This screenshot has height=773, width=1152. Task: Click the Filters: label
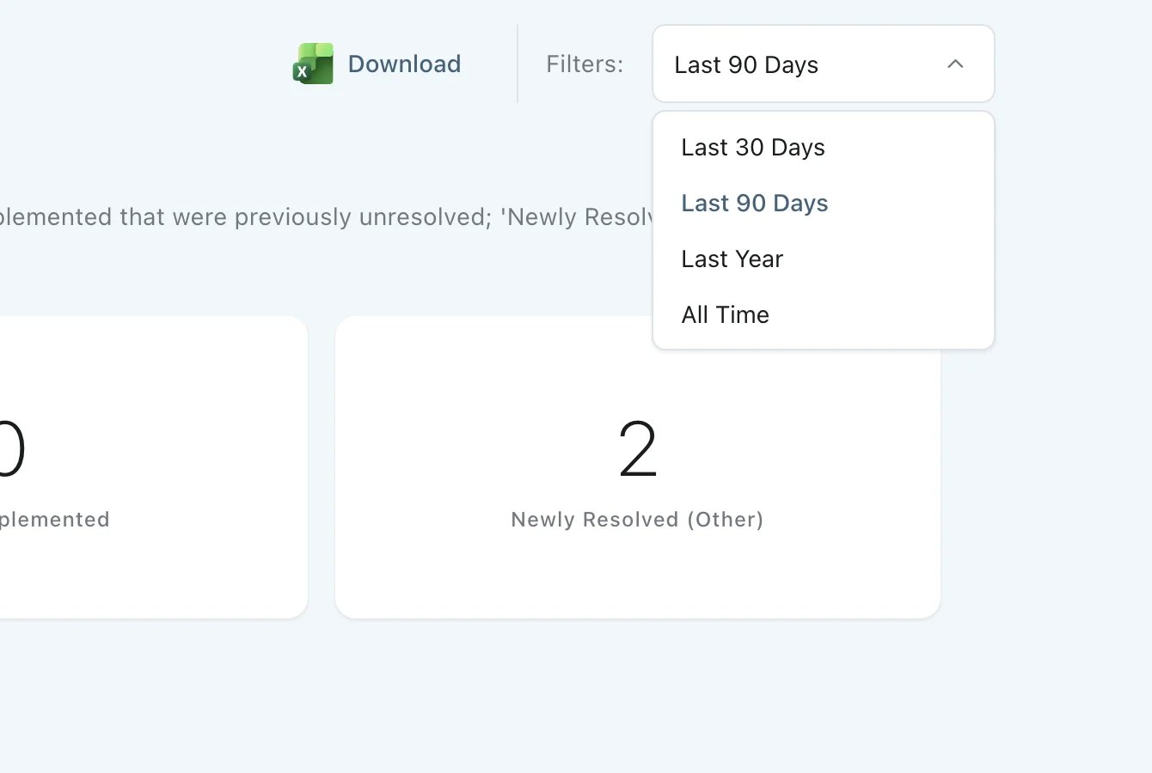click(x=585, y=64)
